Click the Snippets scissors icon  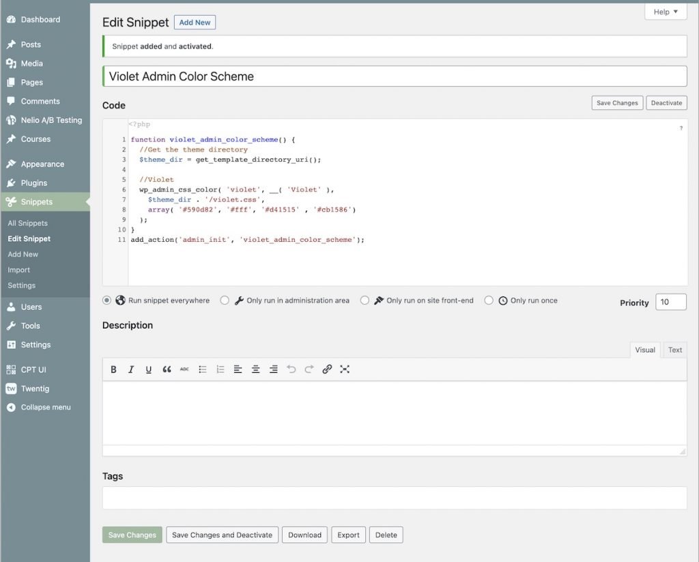click(x=11, y=202)
